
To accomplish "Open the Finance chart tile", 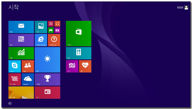I will 21,53.
